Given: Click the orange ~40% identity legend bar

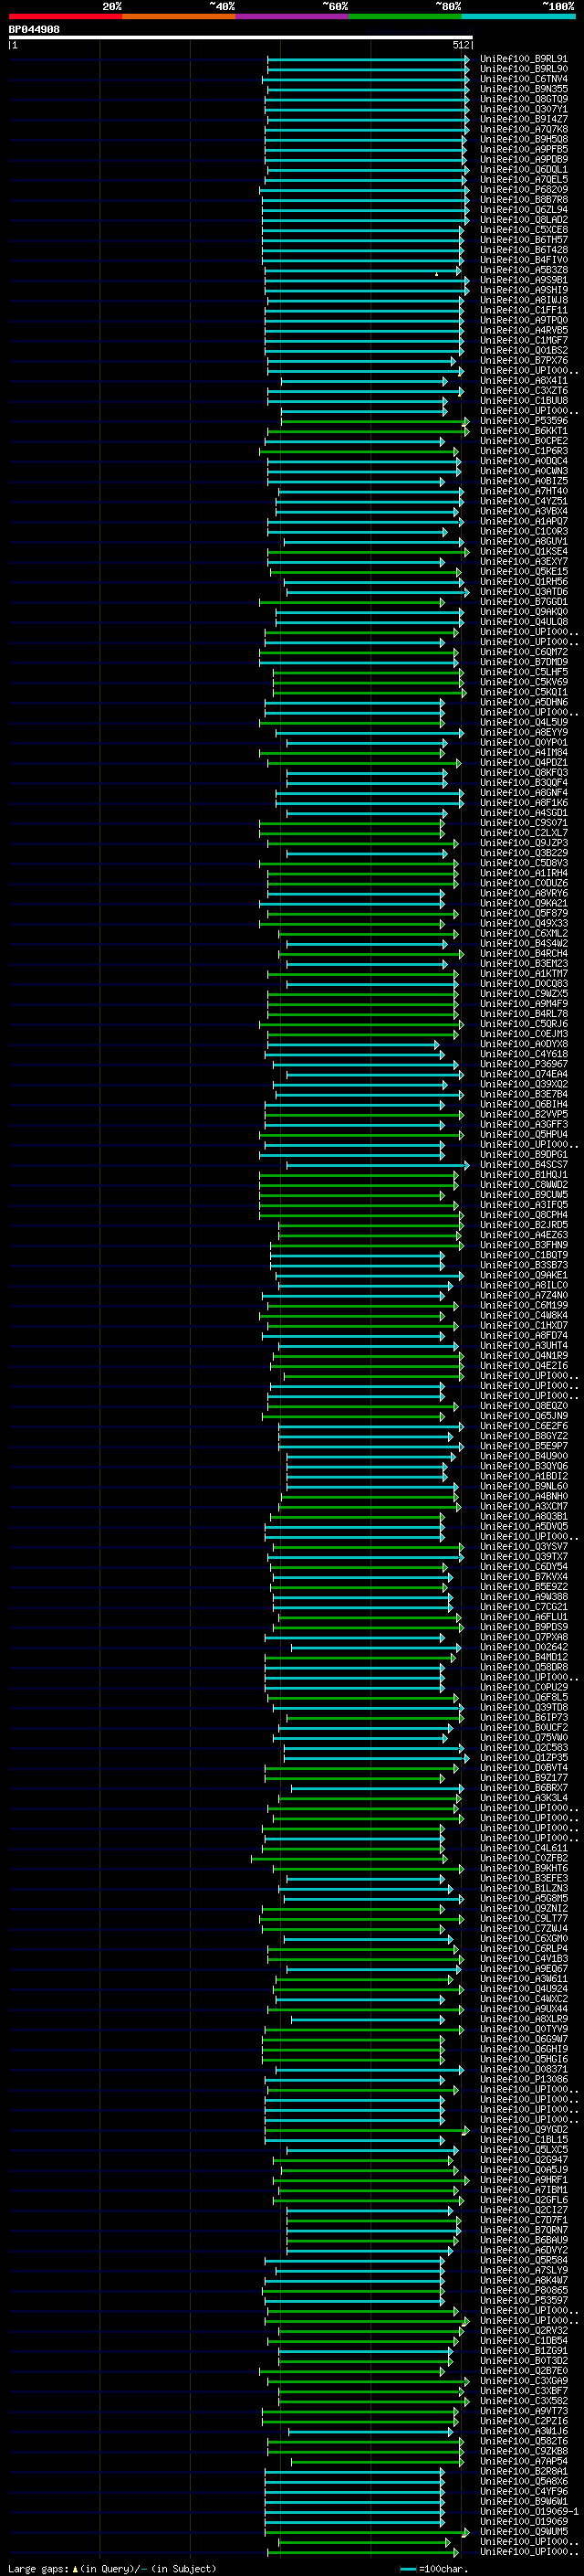Looking at the screenshot, I should (179, 17).
